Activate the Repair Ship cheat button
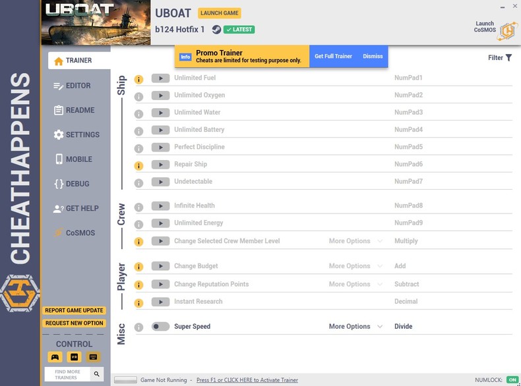 pyautogui.click(x=160, y=165)
